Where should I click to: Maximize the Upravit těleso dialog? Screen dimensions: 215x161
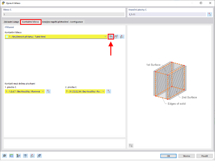[201, 3]
